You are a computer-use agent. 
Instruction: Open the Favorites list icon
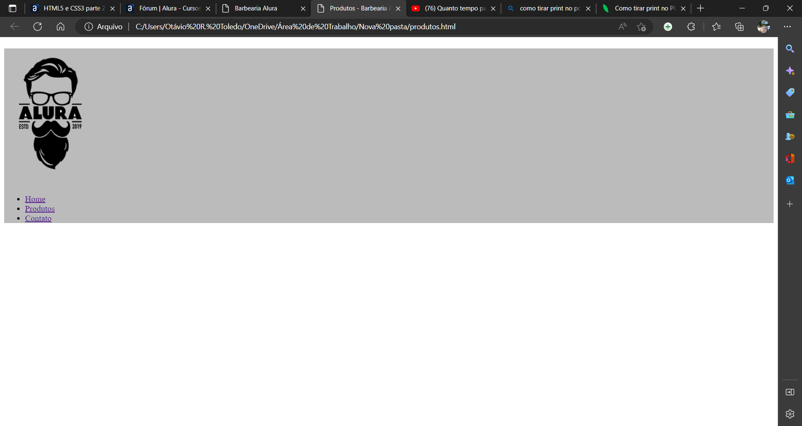coord(716,27)
